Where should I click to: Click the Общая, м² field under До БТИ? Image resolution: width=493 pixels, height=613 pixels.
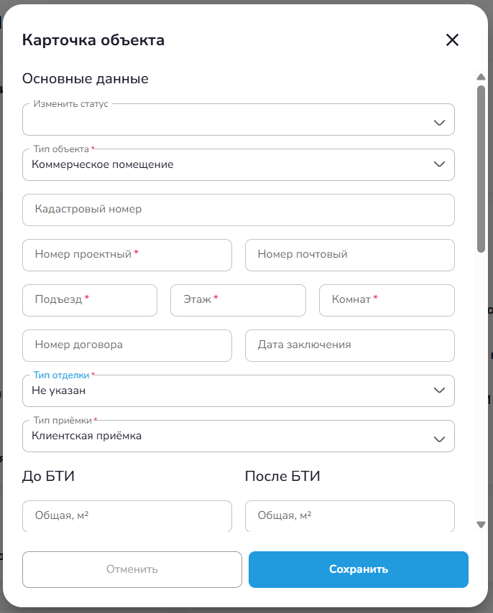click(x=127, y=515)
